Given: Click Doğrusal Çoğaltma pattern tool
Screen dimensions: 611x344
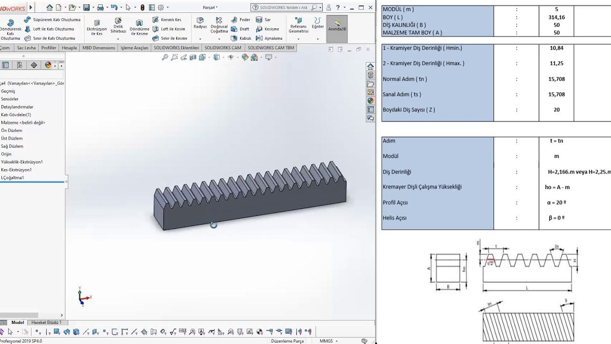Looking at the screenshot, I should tap(219, 25).
